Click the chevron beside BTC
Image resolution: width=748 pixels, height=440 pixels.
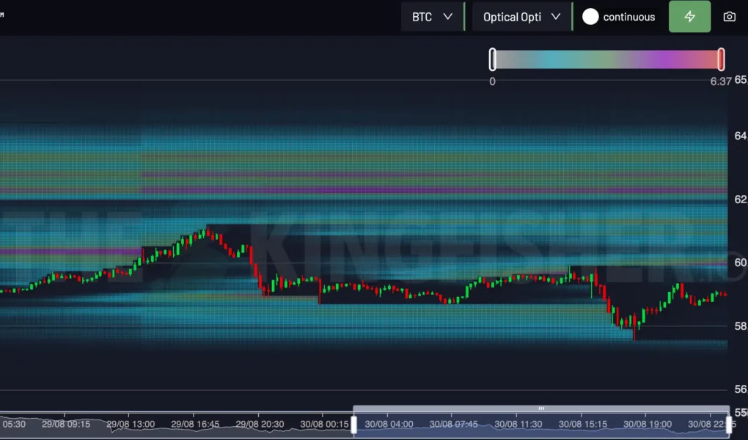[448, 16]
